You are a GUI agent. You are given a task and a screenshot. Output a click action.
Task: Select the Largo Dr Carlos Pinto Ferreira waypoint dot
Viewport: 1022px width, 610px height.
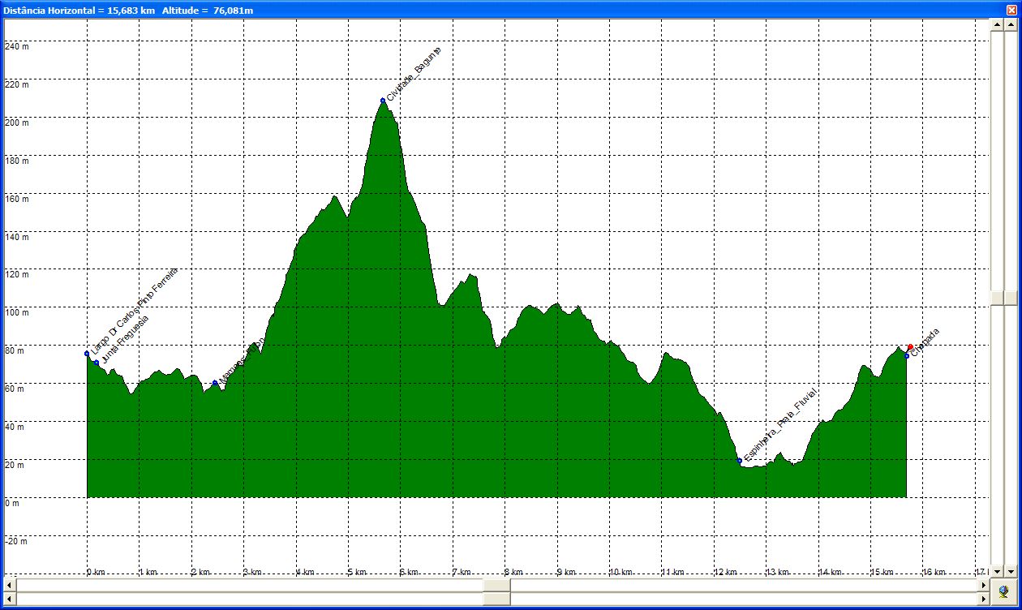87,353
